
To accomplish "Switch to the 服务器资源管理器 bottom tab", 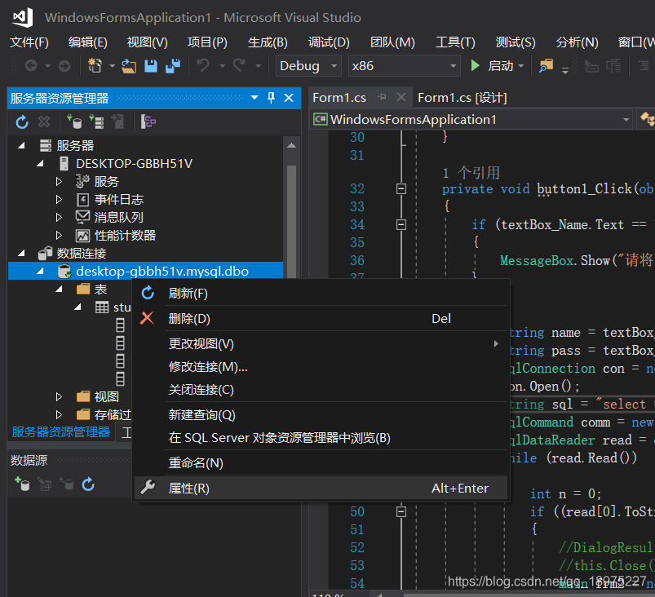I will [61, 431].
